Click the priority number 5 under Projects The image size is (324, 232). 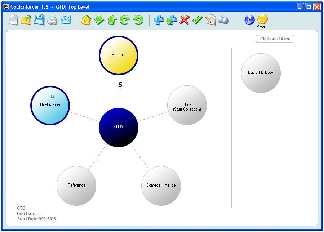(120, 85)
